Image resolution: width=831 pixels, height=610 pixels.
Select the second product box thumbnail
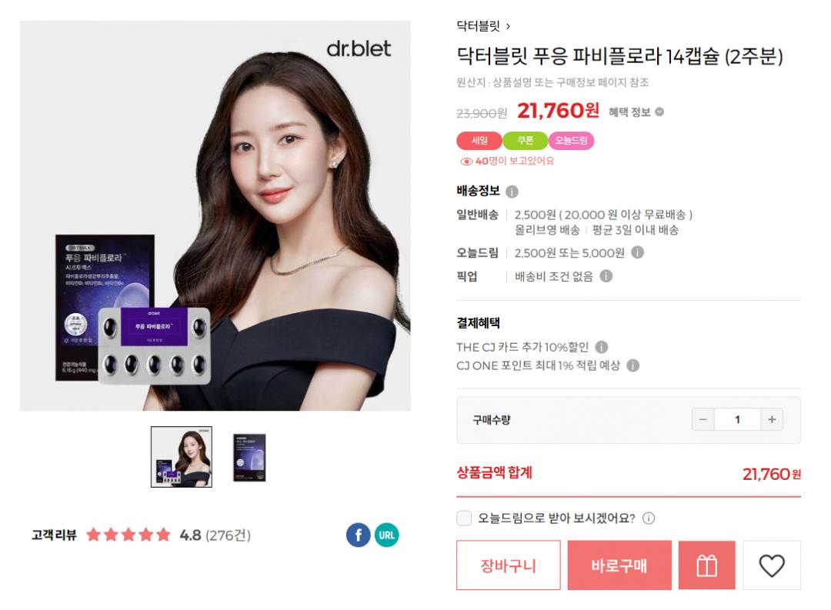tap(249, 458)
